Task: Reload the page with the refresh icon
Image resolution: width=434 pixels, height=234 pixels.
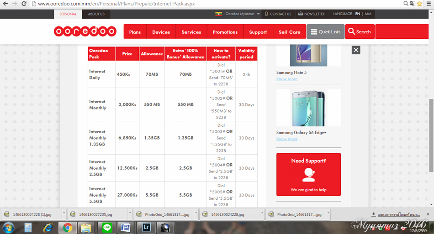Action: [x=24, y=4]
